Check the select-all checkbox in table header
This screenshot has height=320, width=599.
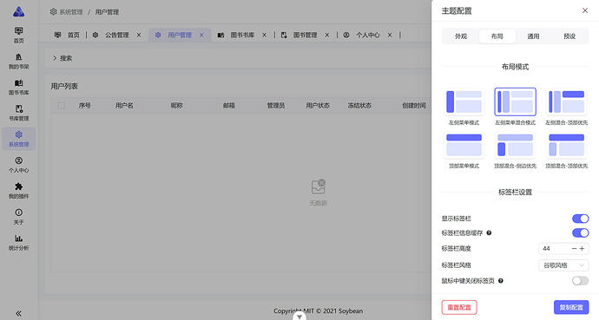[x=62, y=105]
